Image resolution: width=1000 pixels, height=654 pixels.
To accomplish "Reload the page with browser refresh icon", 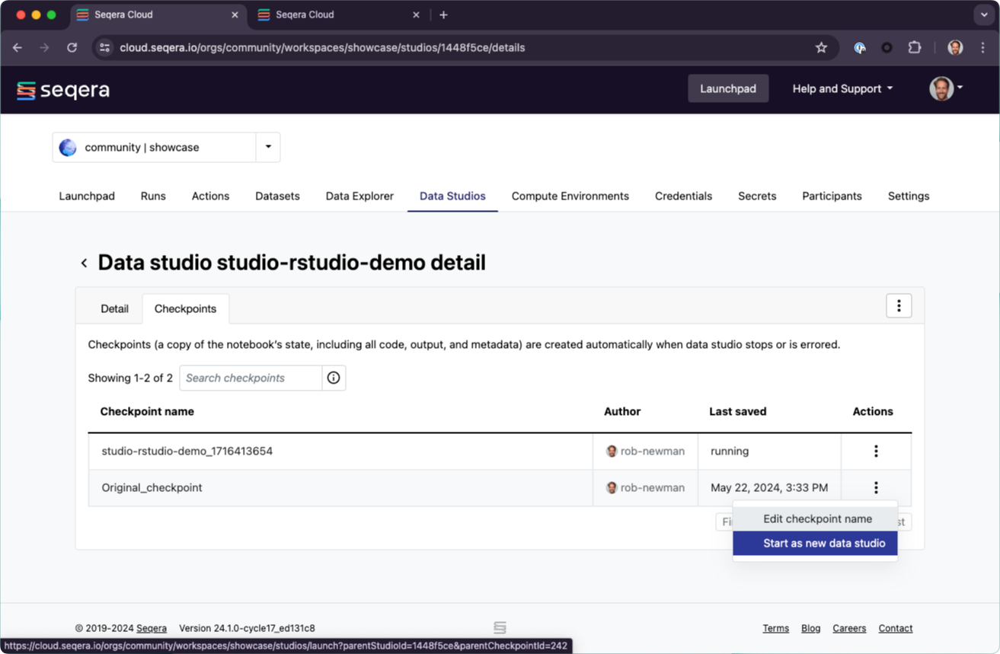I will [x=72, y=47].
